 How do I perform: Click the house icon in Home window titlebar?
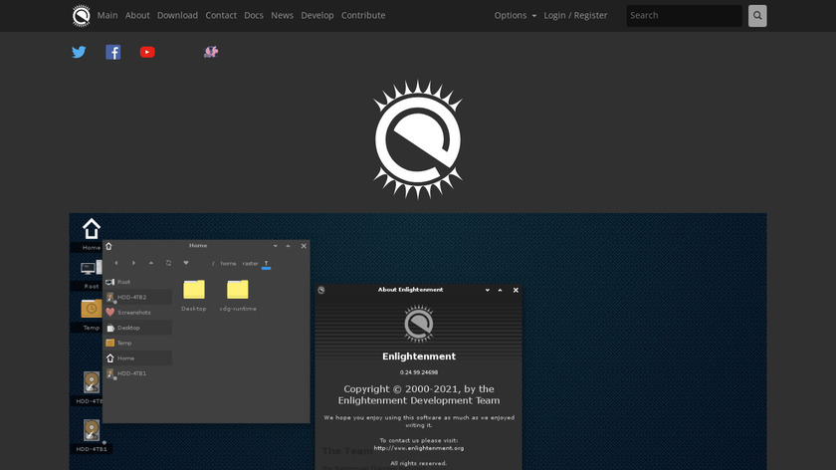(108, 246)
